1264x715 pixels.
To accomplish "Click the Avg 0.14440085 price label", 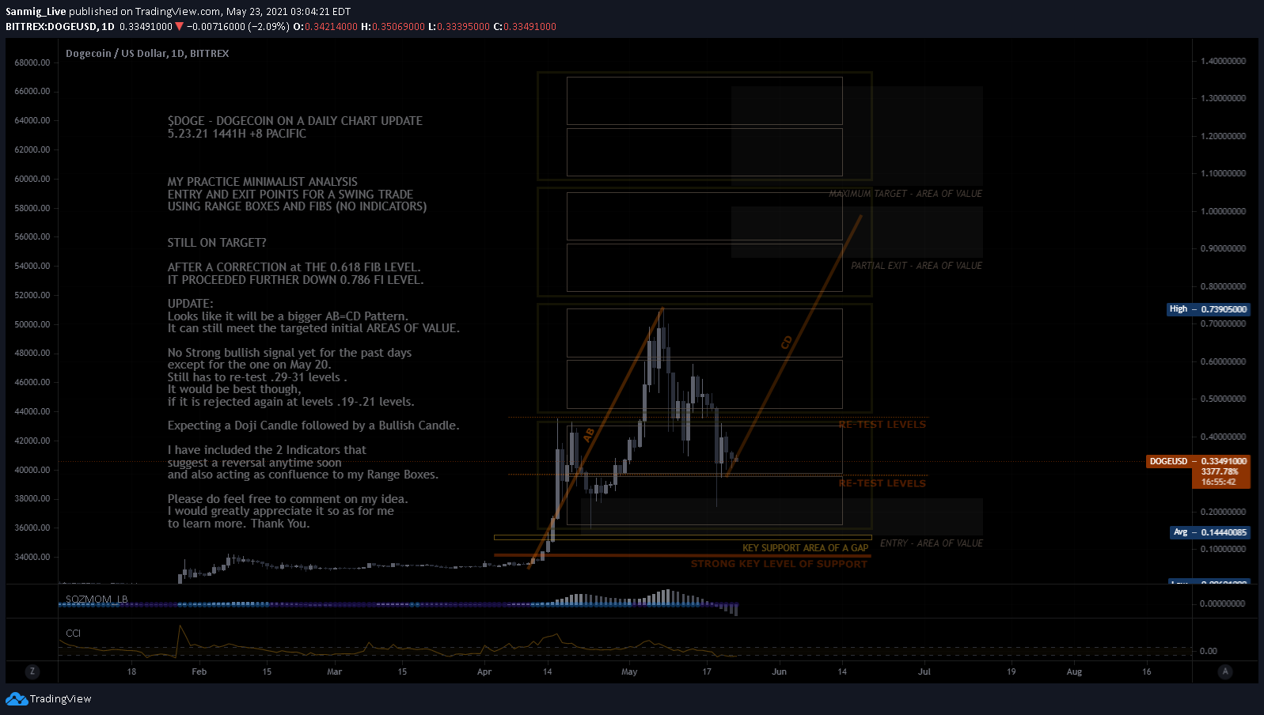I will point(1209,532).
